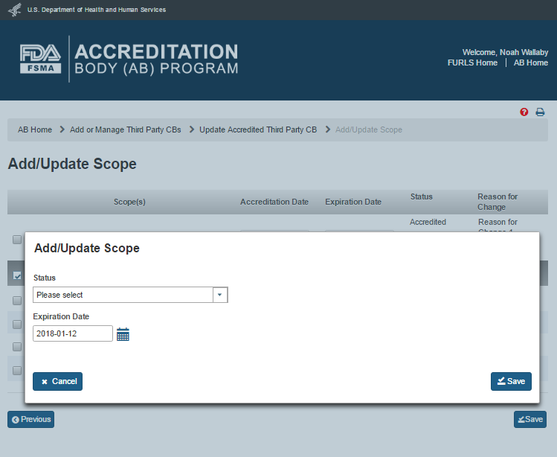This screenshot has height=457, width=557.
Task: Open the expiration date calendar picker
Action: pyautogui.click(x=123, y=334)
